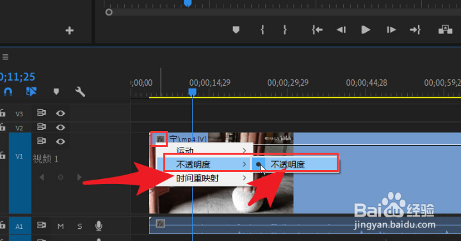
Task: Solo the A1 audio track
Action: tap(79, 226)
